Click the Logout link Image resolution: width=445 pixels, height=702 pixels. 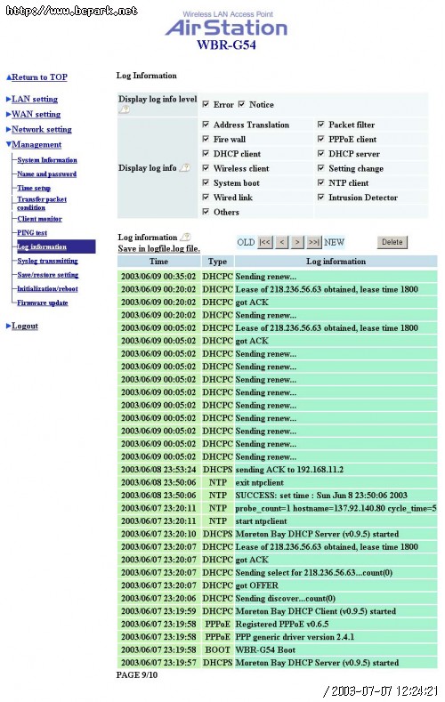25,326
